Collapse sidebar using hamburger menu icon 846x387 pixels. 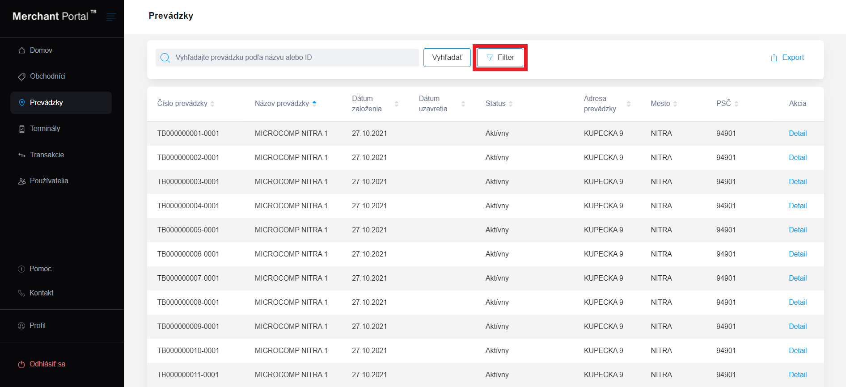111,17
